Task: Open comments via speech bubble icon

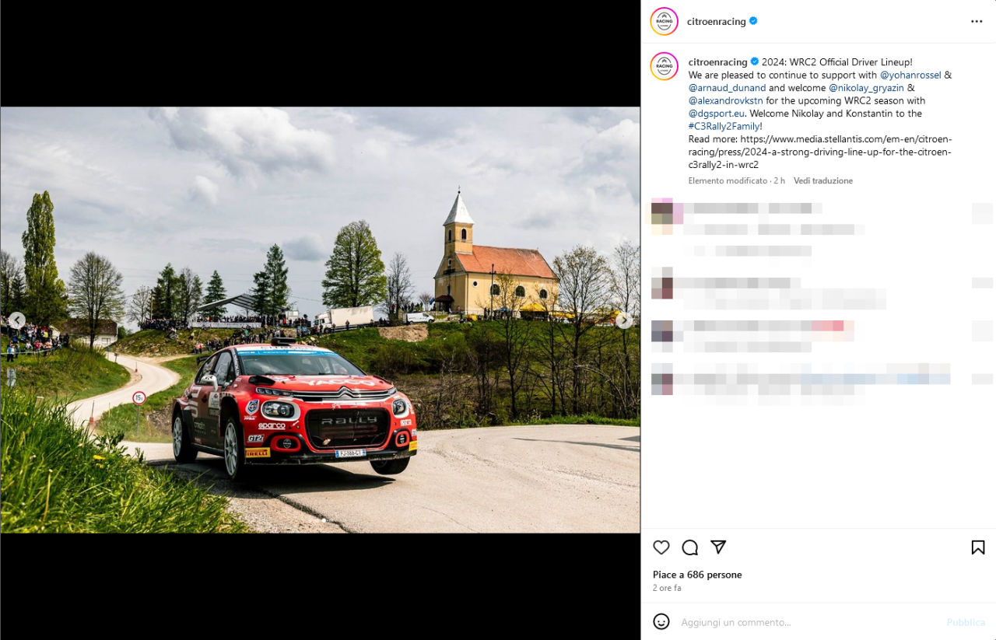Action: pos(689,547)
